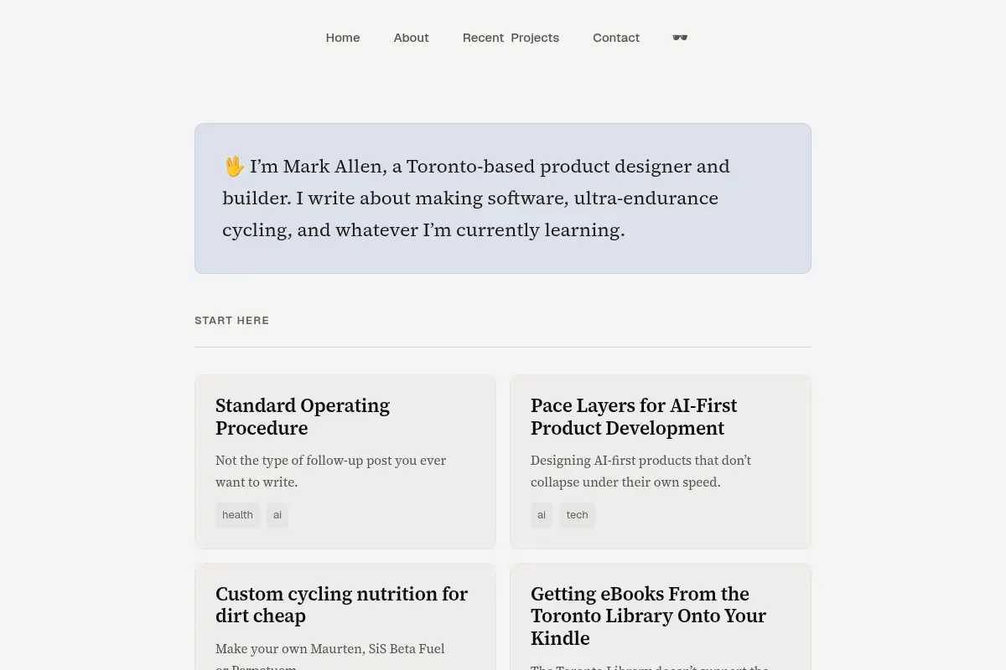Click the waving hand emoji in intro
This screenshot has width=1006, height=670.
click(x=234, y=167)
